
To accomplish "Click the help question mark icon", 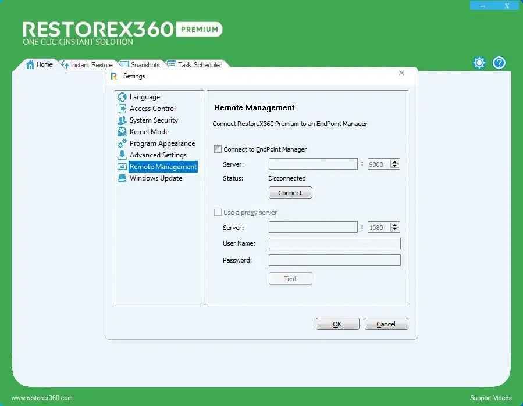I will (x=499, y=63).
